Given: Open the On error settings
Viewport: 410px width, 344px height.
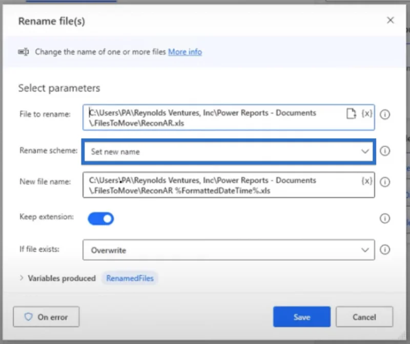Looking at the screenshot, I should point(46,317).
